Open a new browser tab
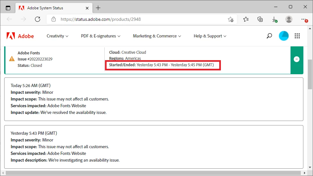313x176 pixels. click(98, 8)
